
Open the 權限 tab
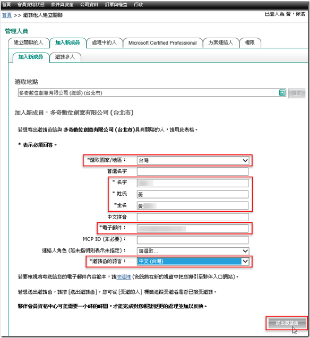(250, 42)
